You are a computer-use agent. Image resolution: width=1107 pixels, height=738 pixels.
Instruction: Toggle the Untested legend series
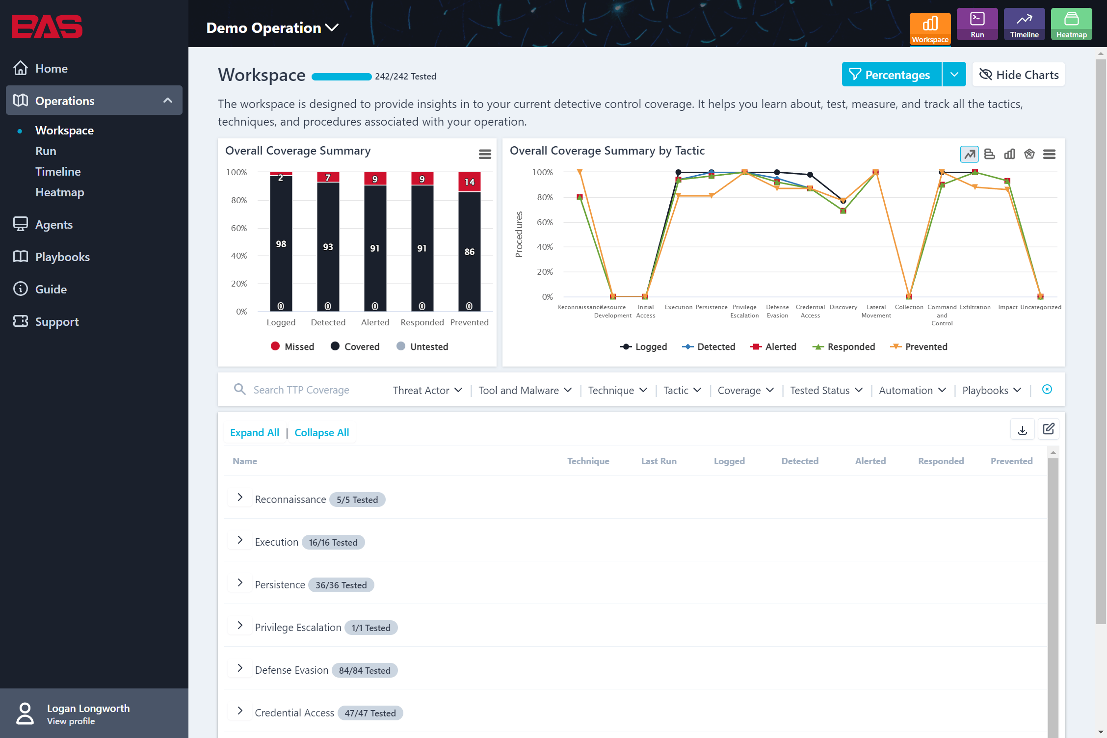pos(422,346)
